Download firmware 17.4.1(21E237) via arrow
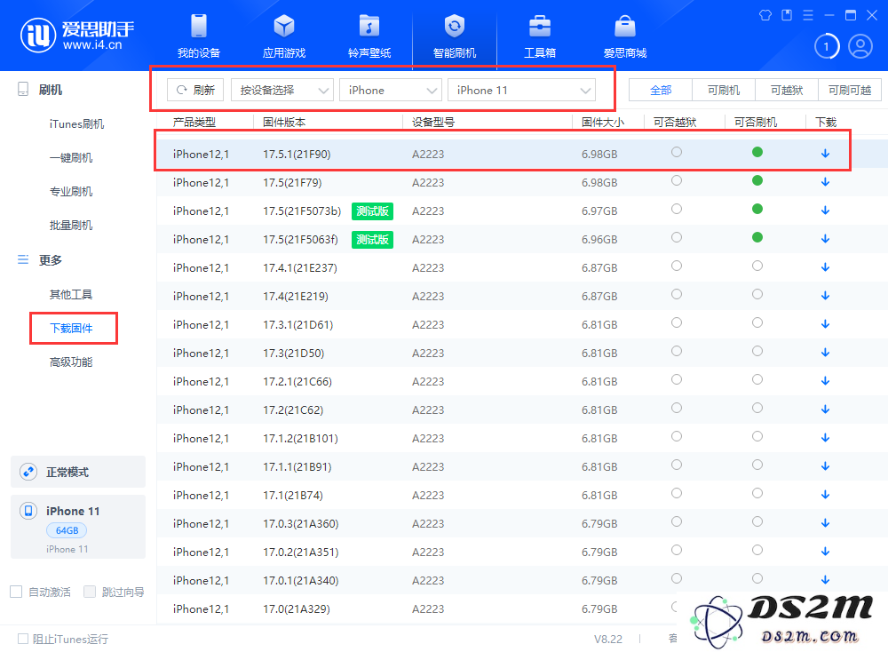The width and height of the screenshot is (888, 652). tap(825, 267)
